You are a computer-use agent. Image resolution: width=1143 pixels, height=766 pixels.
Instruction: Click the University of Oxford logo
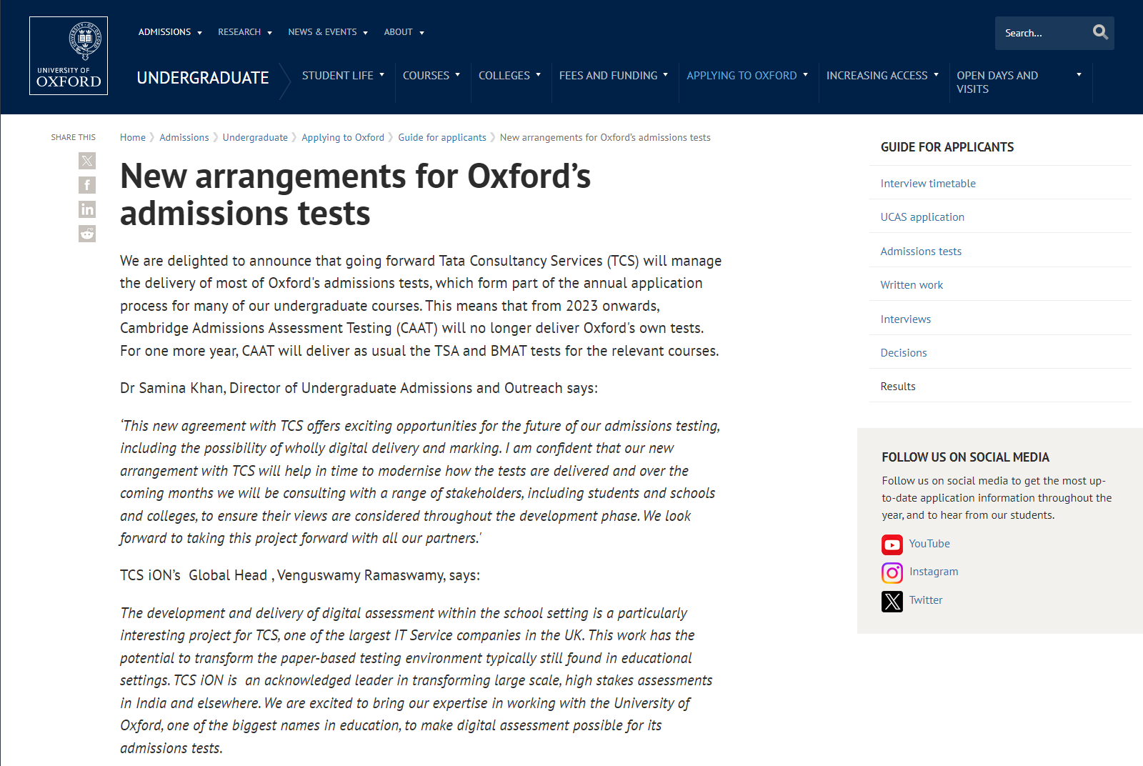coord(69,56)
